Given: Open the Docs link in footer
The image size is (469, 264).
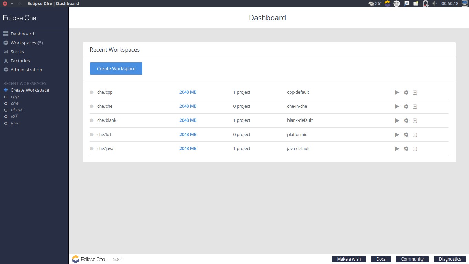Looking at the screenshot, I should pyautogui.click(x=381, y=259).
